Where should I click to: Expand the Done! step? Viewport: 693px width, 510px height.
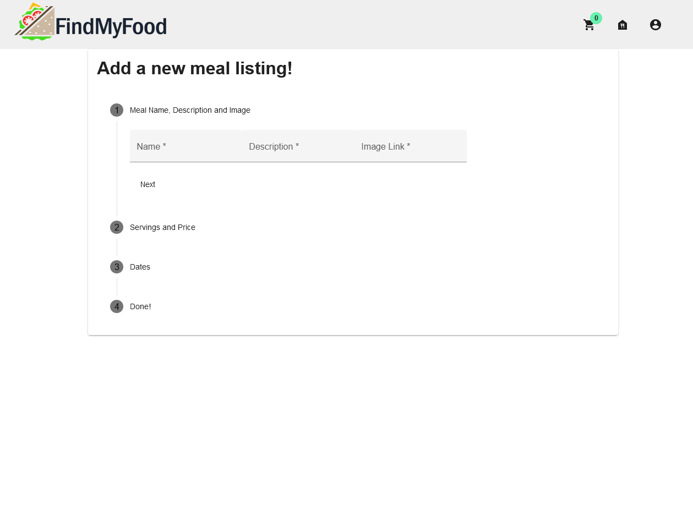140,306
